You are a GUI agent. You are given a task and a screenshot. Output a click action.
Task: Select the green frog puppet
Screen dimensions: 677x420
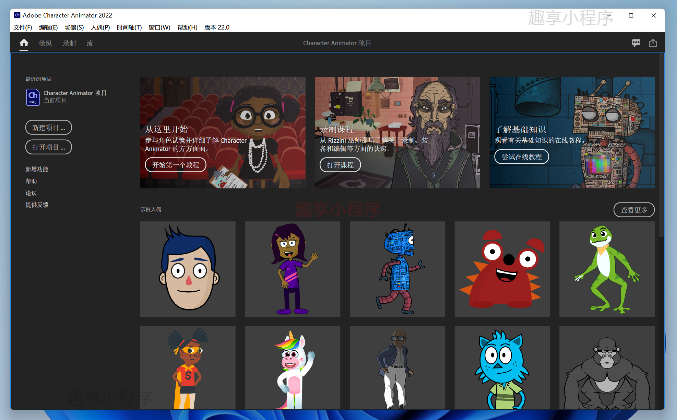pos(607,269)
